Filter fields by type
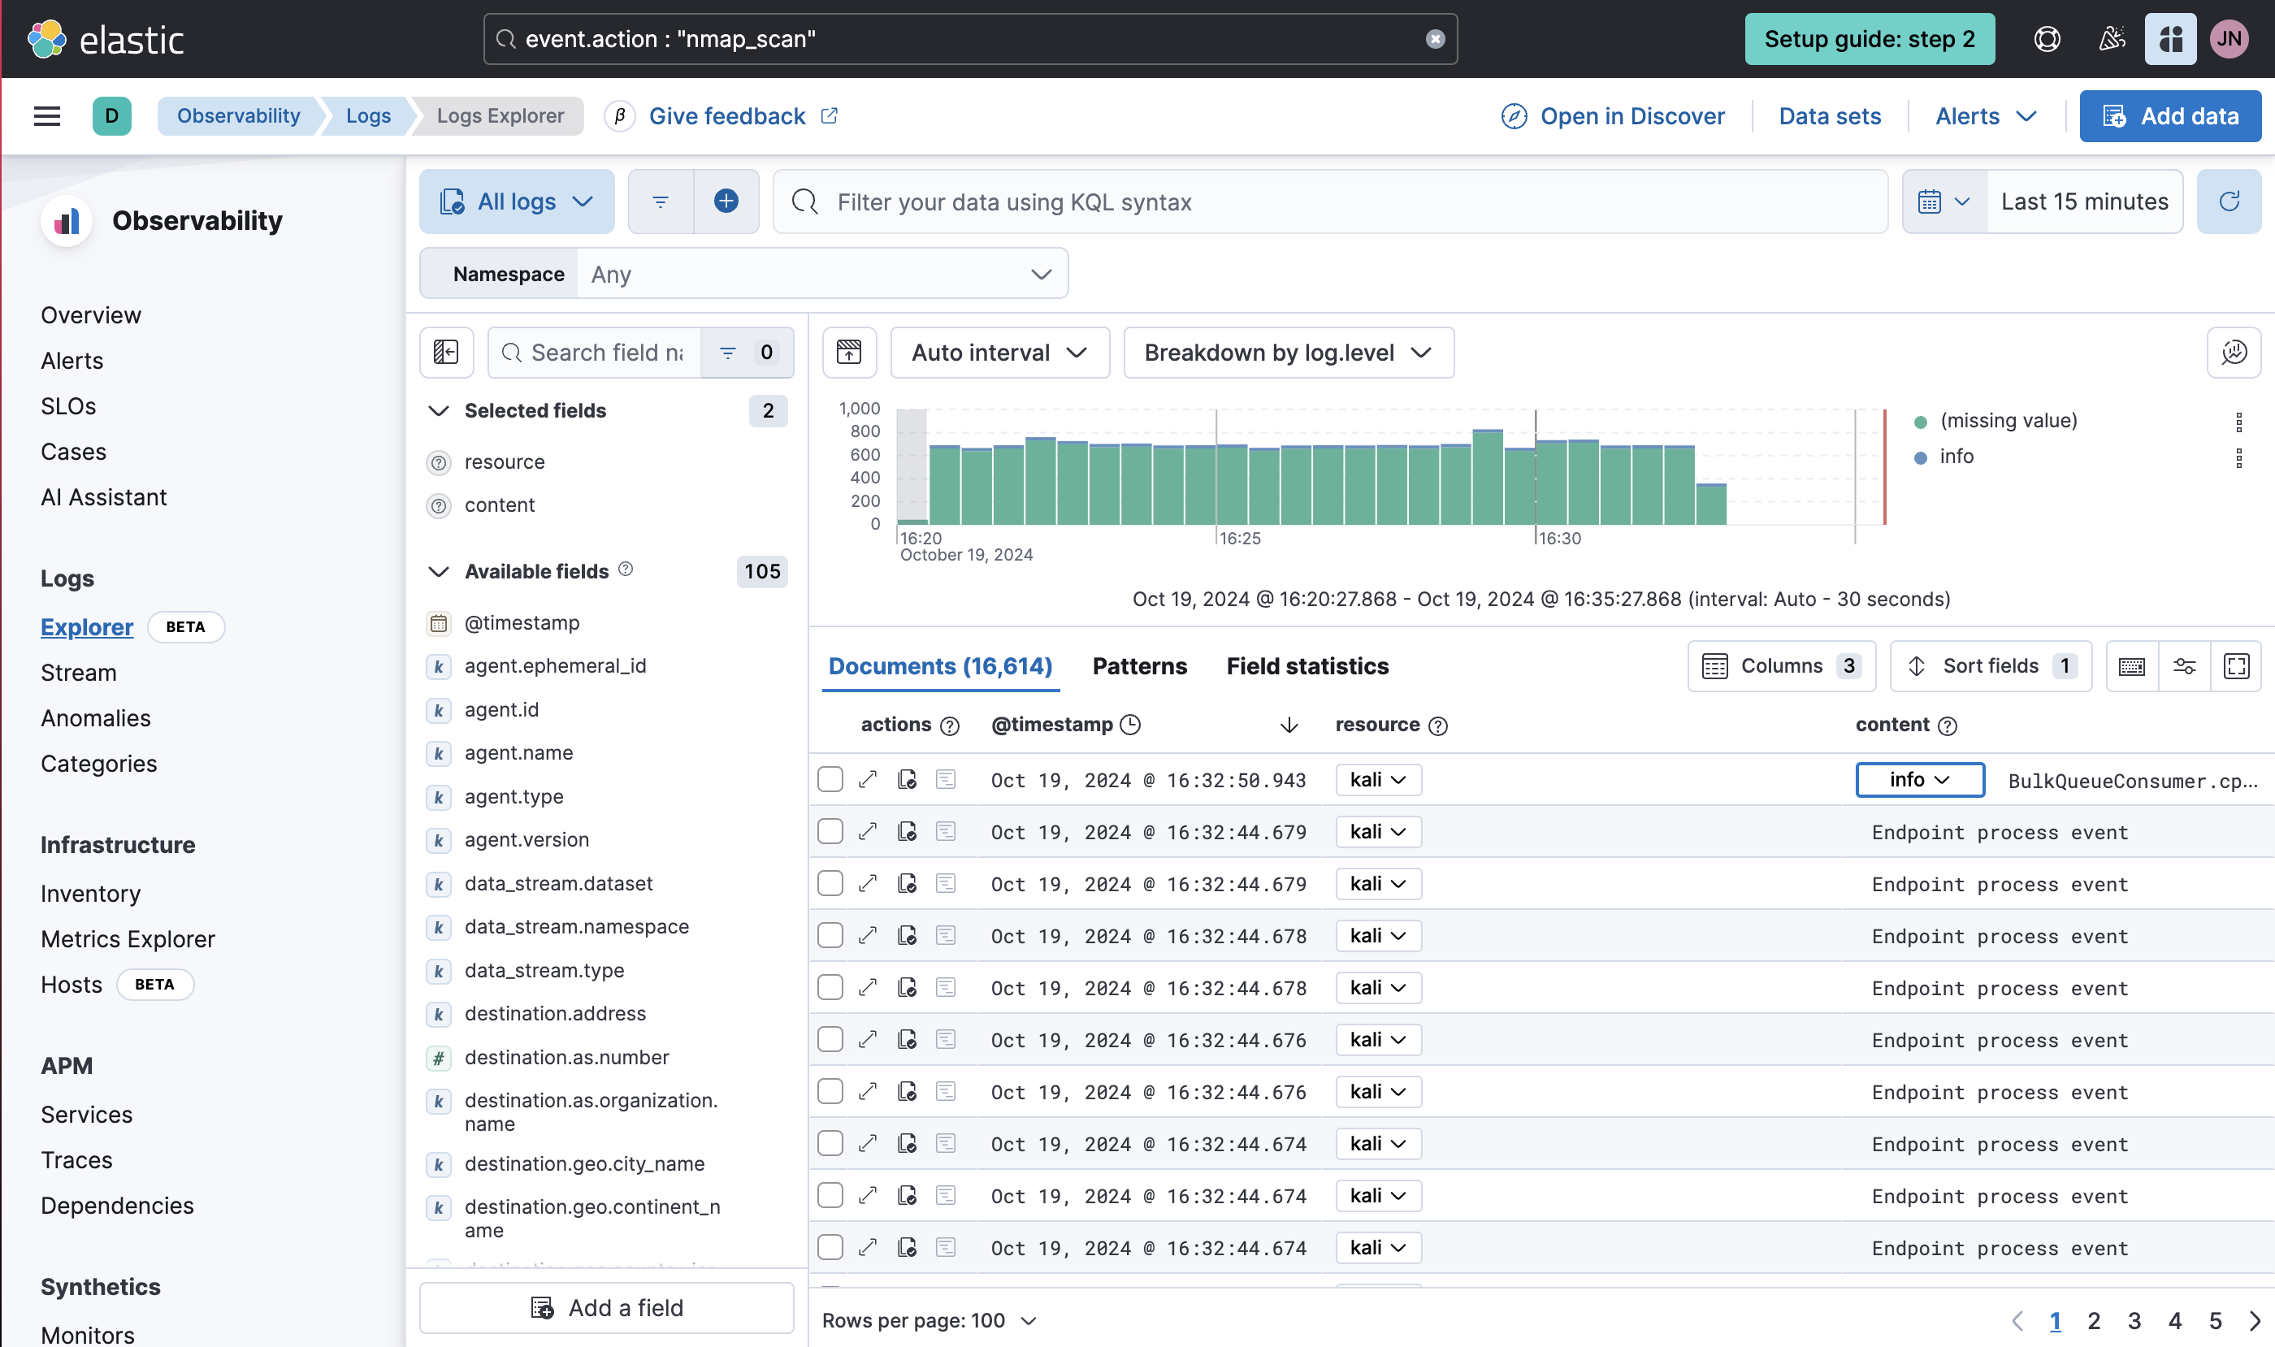The width and height of the screenshot is (2275, 1347). coord(747,352)
